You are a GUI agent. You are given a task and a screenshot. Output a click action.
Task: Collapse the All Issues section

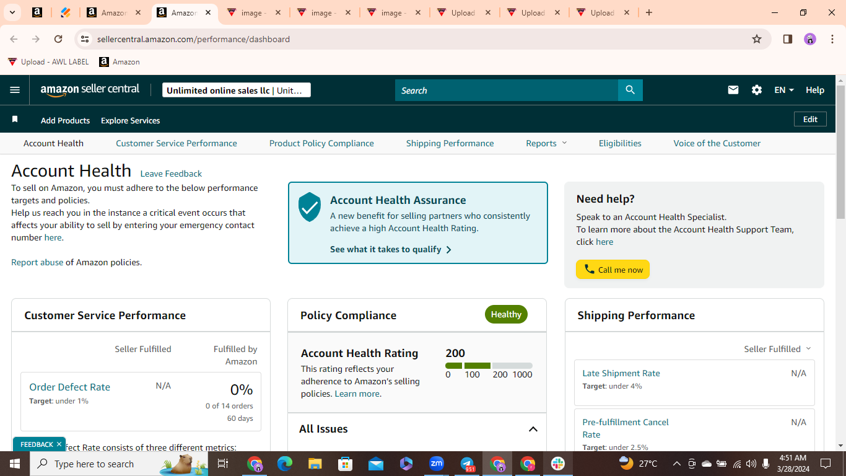[533, 429]
